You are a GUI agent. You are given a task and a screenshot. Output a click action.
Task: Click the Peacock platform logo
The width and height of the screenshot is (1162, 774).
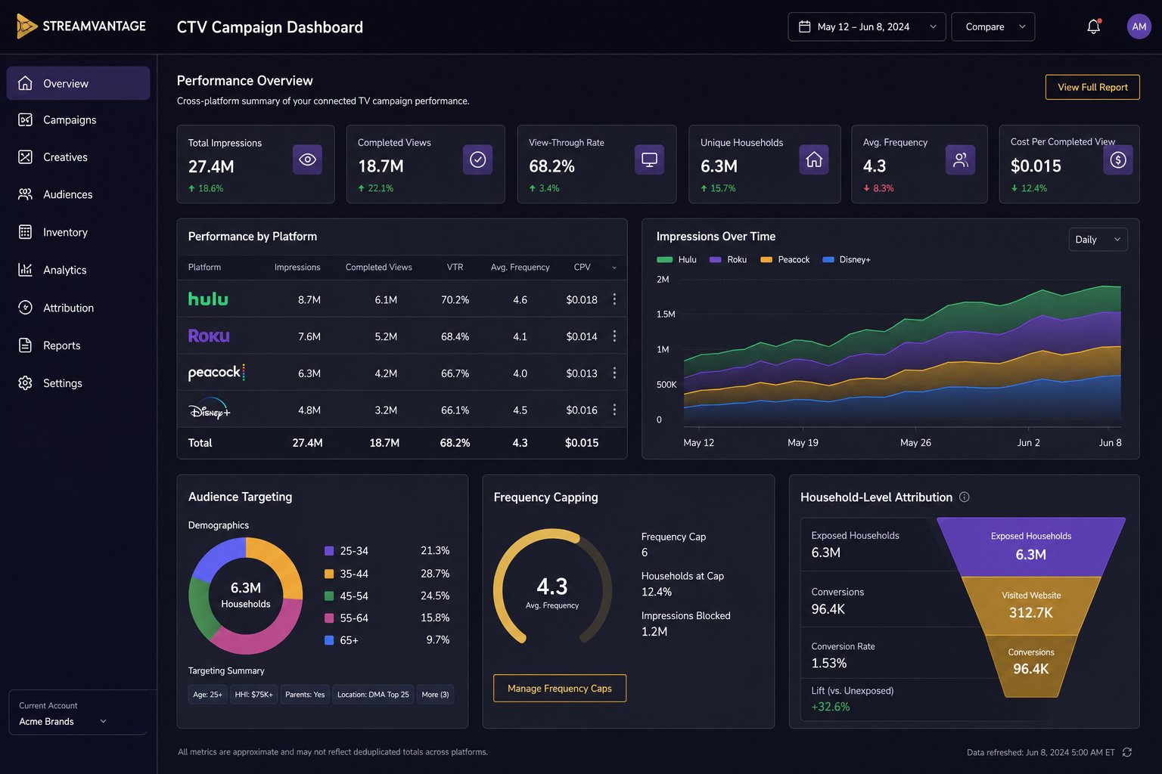[x=216, y=372]
